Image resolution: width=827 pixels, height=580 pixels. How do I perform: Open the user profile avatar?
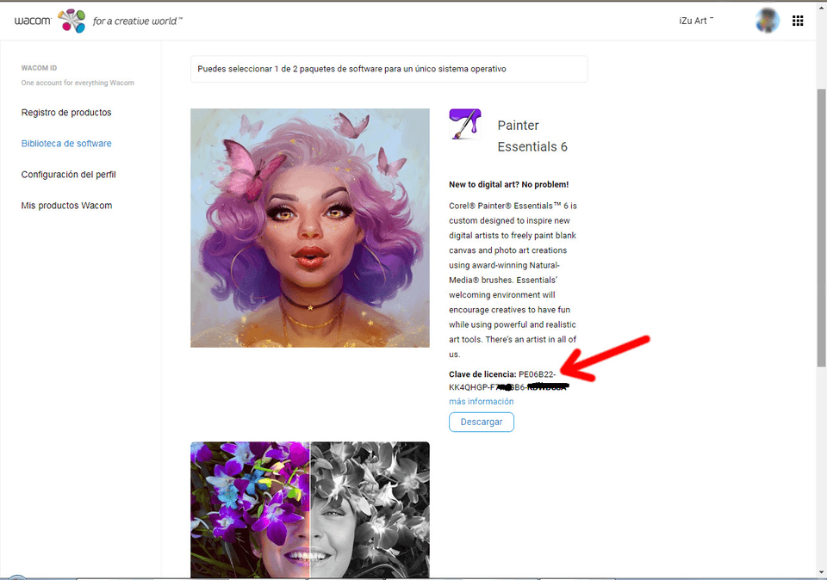point(767,21)
